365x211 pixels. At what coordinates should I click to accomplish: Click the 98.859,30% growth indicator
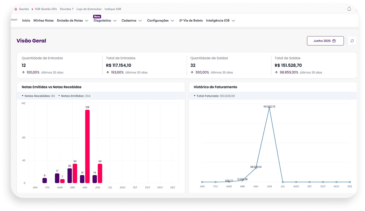(287, 72)
